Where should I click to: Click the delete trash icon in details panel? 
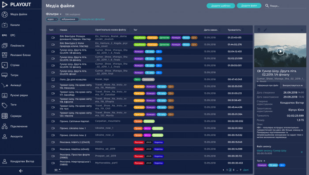tap(259, 30)
